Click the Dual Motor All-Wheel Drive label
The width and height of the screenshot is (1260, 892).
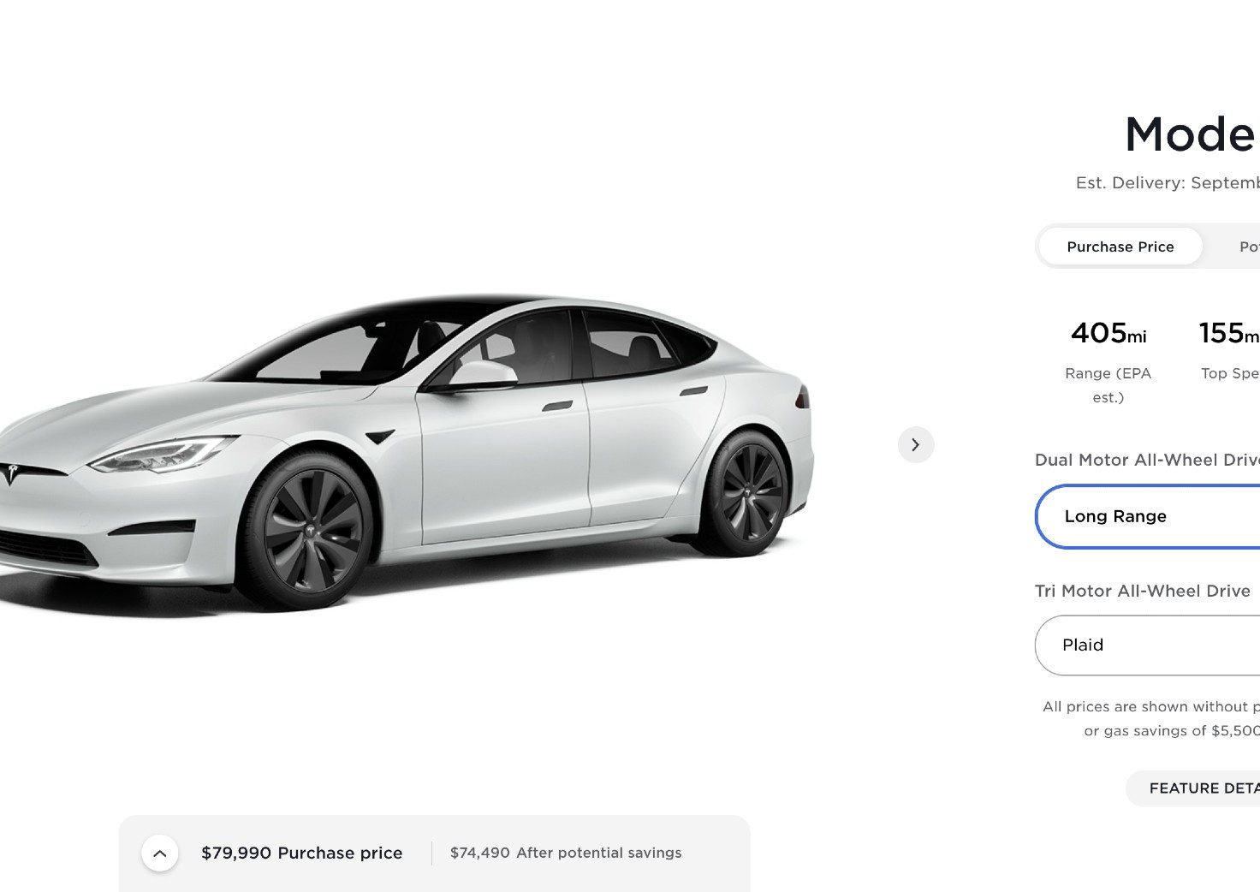click(1147, 460)
